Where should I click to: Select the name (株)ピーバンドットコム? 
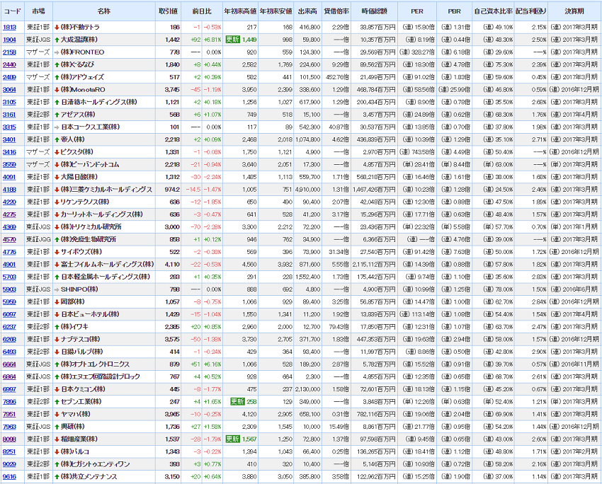pyautogui.click(x=90, y=165)
